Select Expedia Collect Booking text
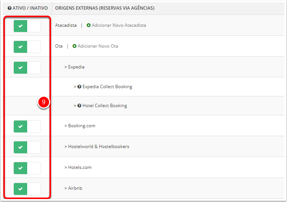The height and width of the screenshot is (202, 287). [x=107, y=87]
